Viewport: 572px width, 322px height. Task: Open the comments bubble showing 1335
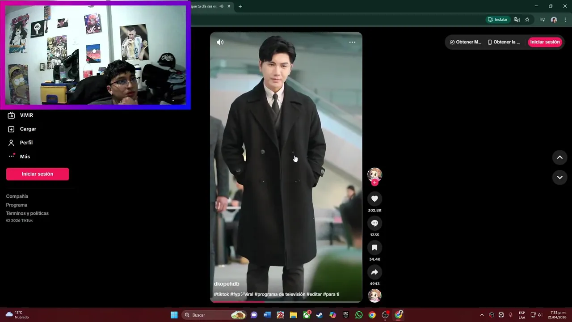[374, 223]
